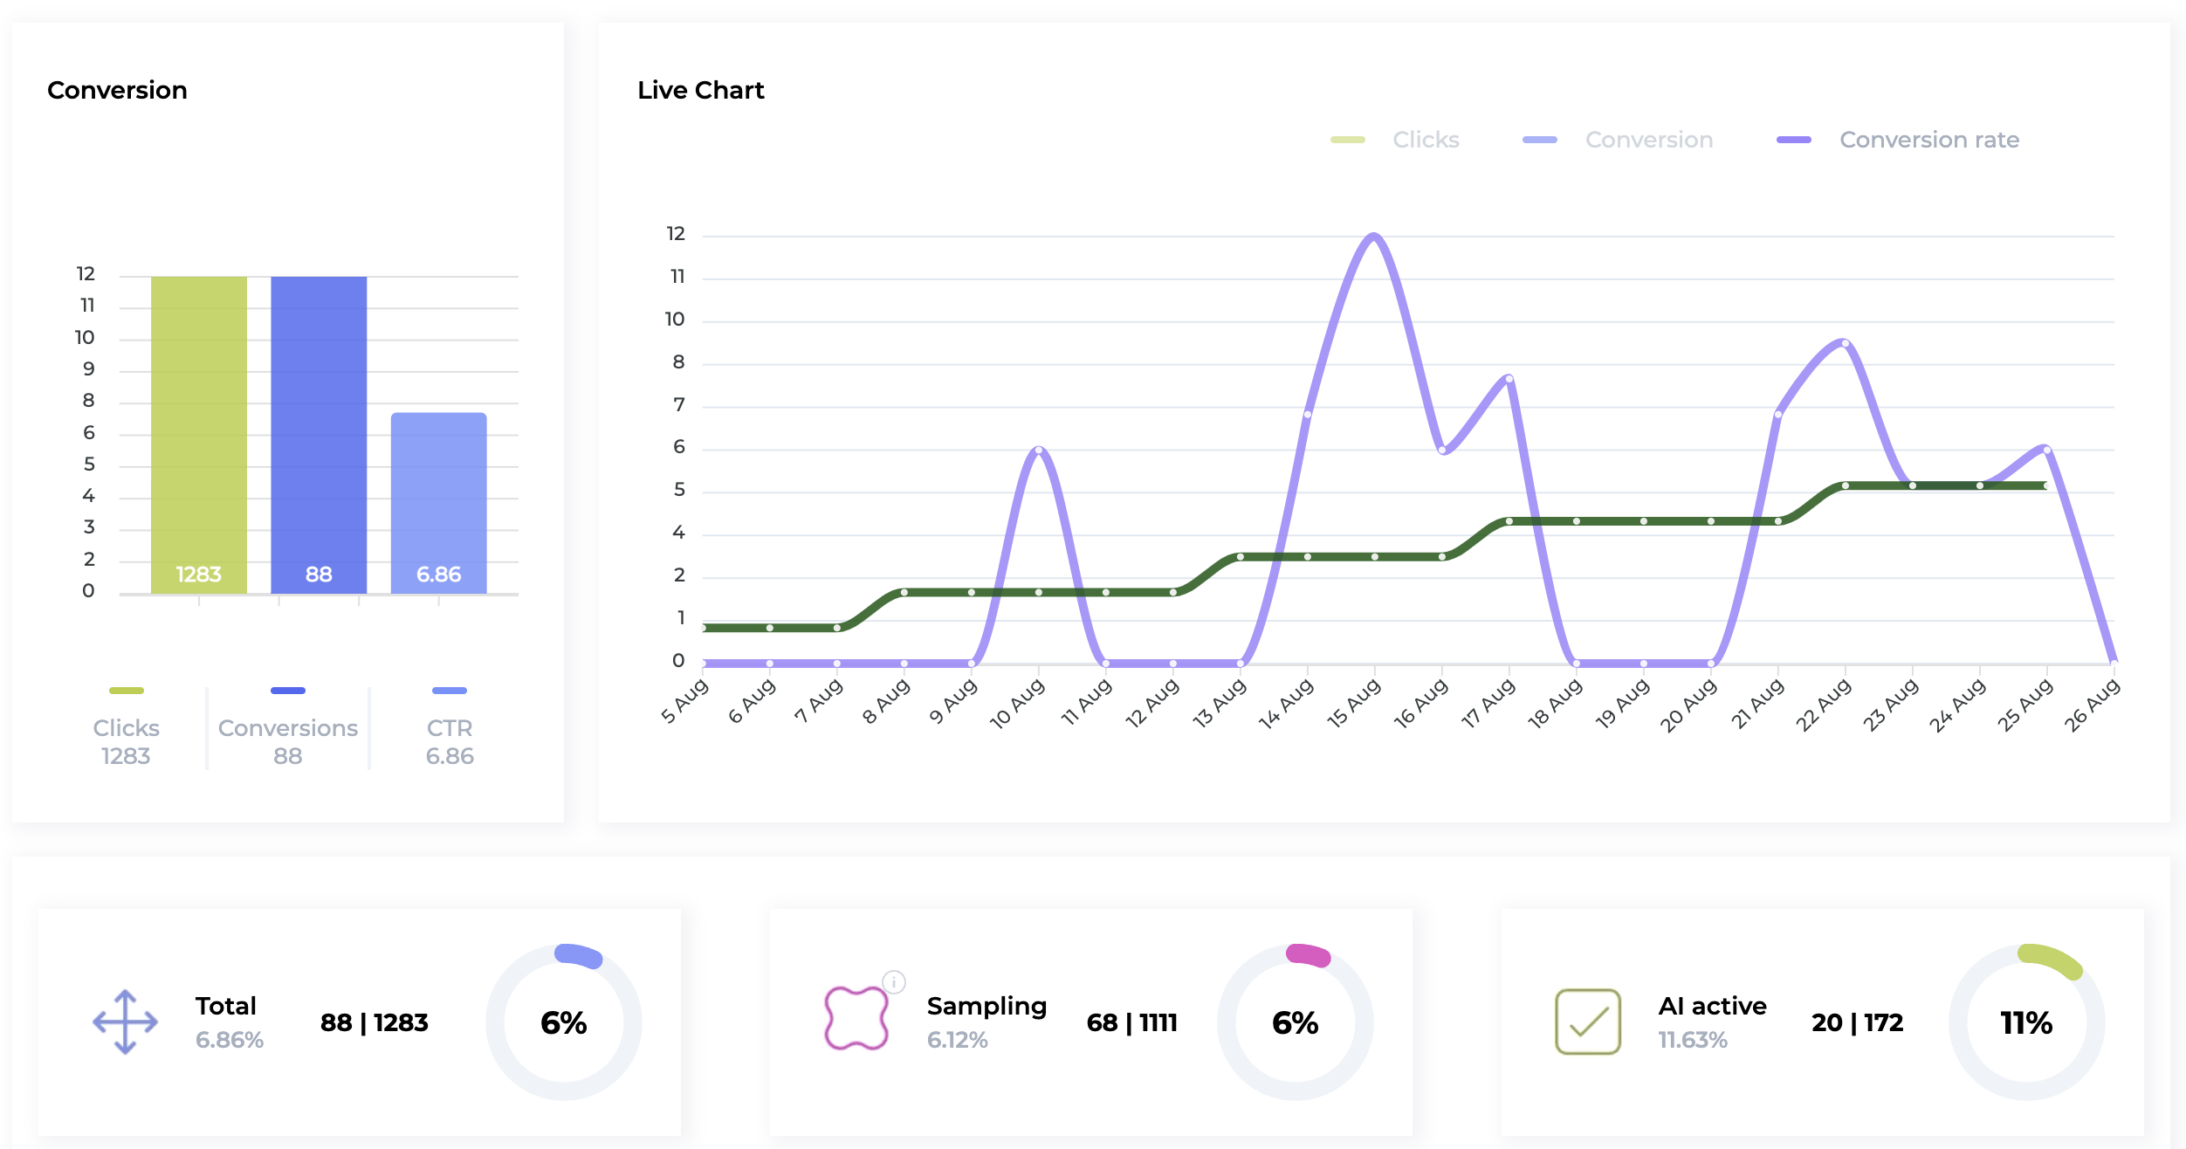The height and width of the screenshot is (1149, 2186).
Task: Toggle the Clicks series in Live Chart legend
Action: [1424, 140]
